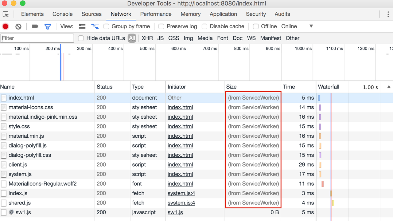Open index.html initiator link for material-icons.css
Image resolution: width=393 pixels, height=221 pixels.
point(180,108)
